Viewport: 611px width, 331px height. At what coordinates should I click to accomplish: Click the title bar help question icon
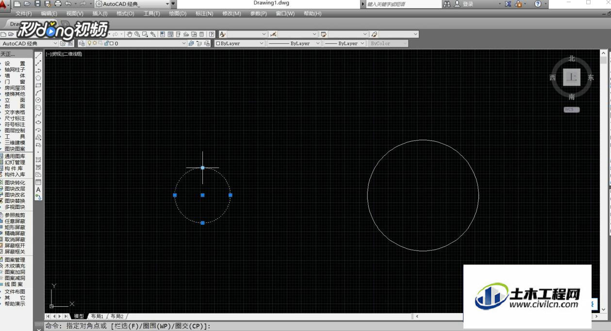[538, 4]
